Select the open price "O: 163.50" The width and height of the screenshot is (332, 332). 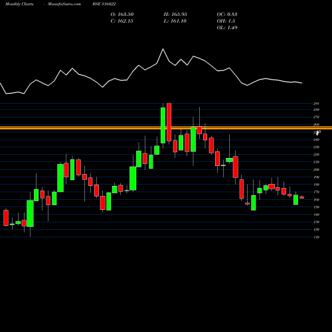click(122, 15)
